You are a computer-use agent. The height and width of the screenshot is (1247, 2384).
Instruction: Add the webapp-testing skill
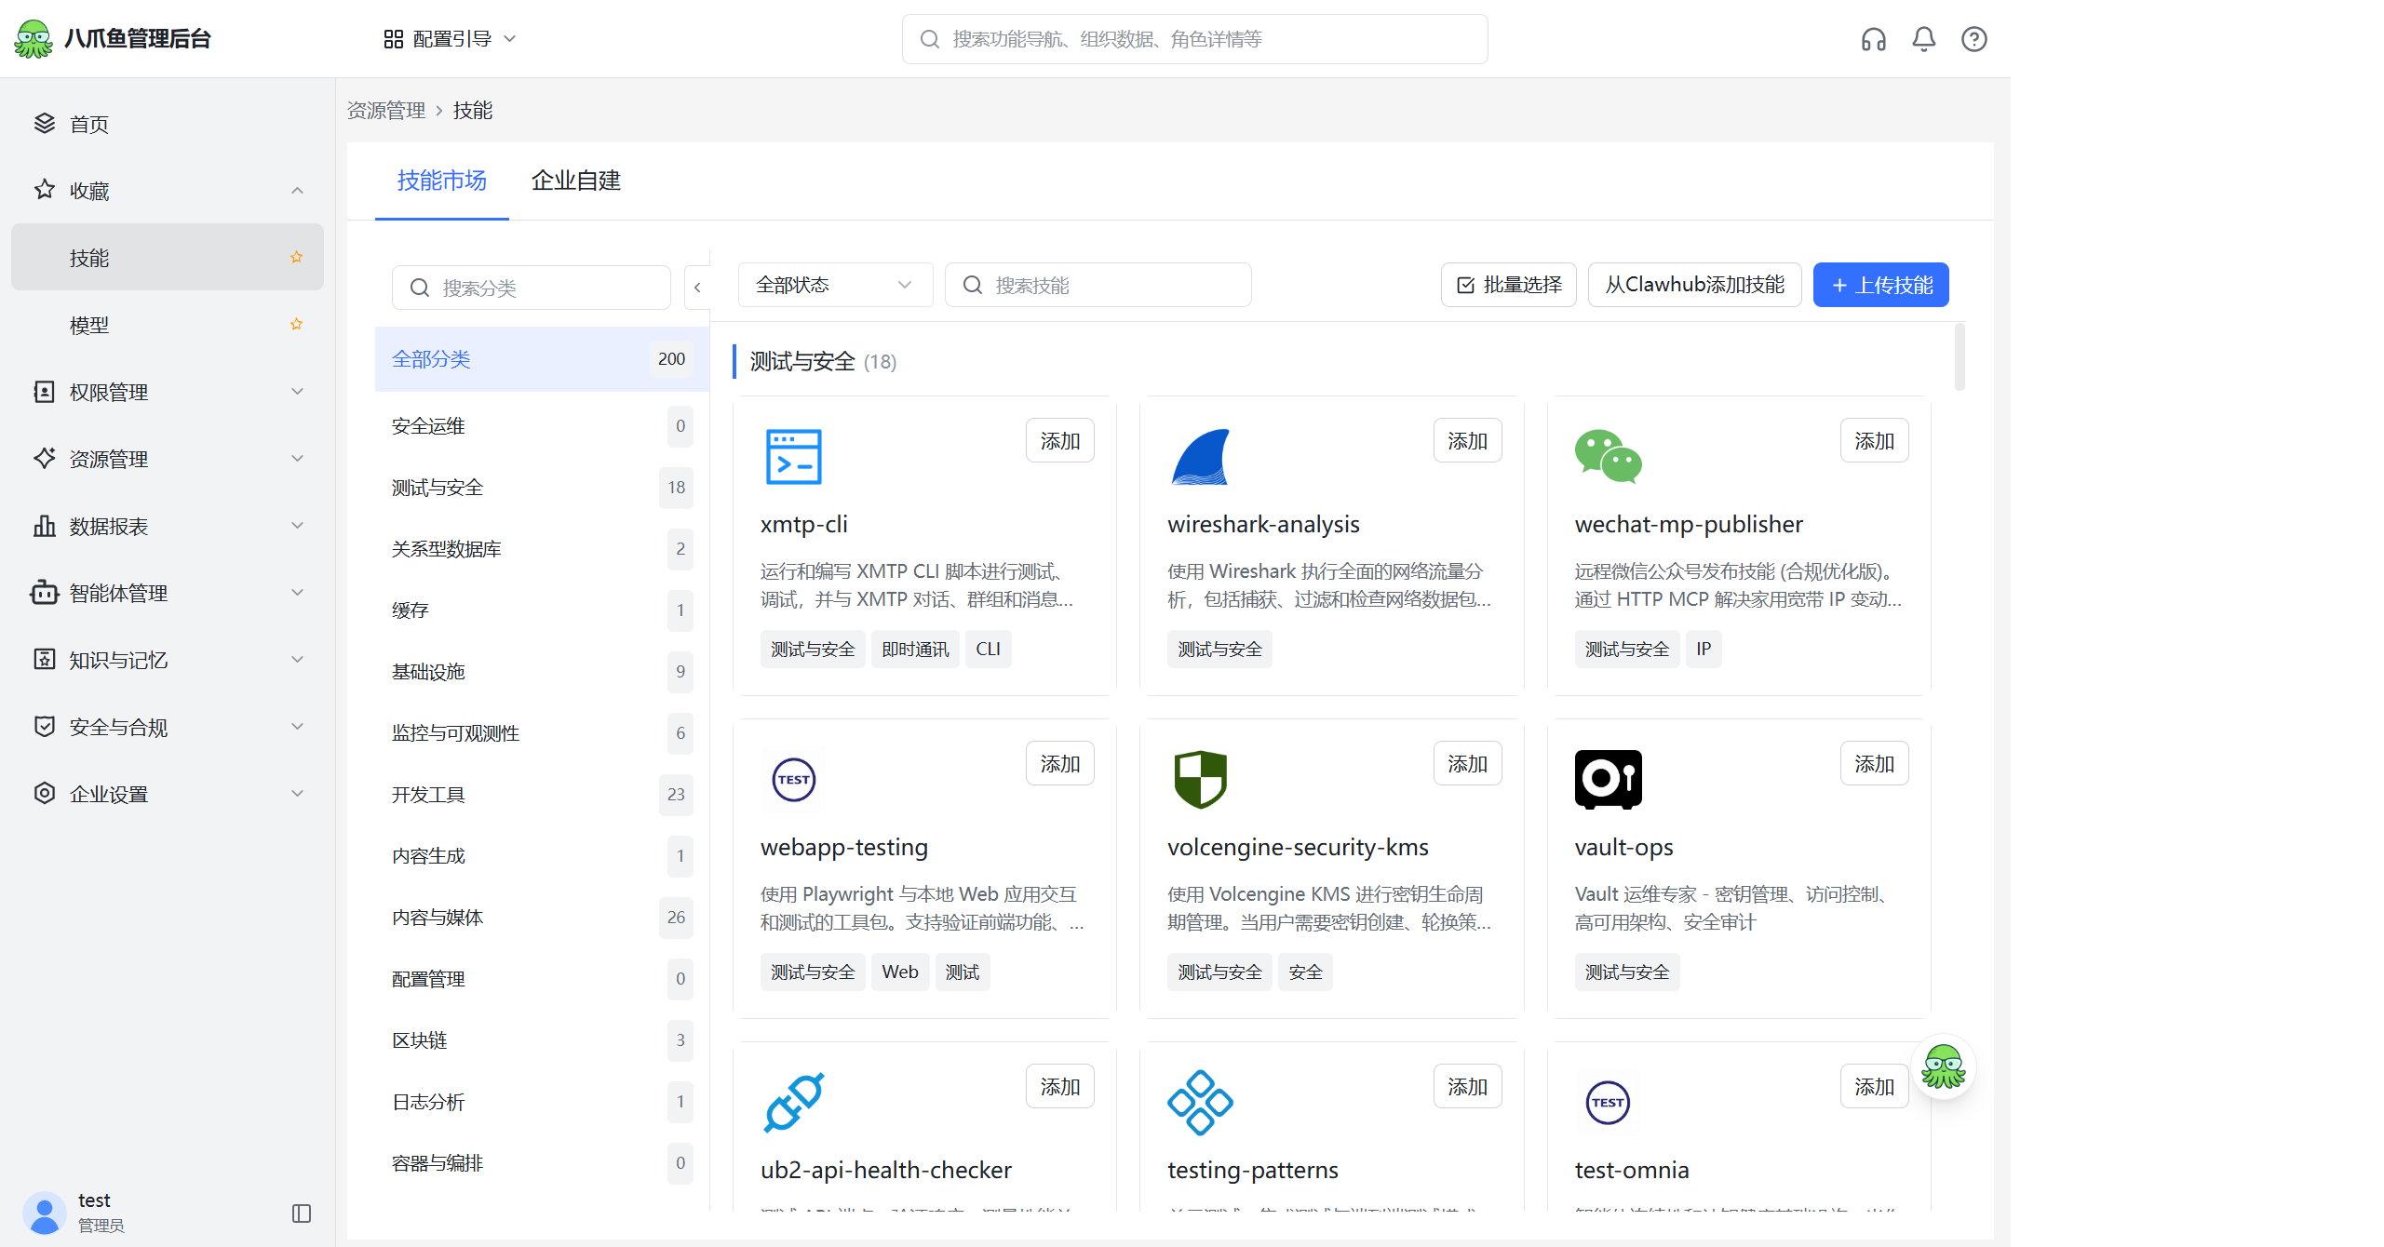click(1060, 764)
